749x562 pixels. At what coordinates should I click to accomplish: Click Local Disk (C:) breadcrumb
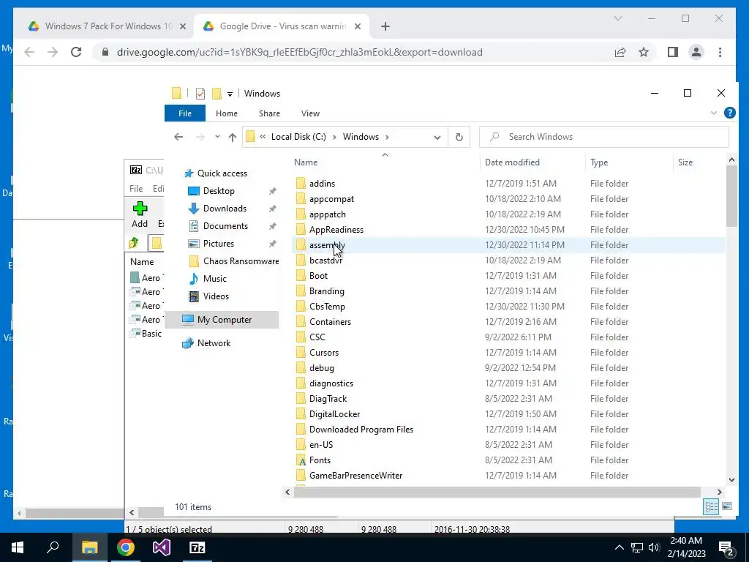point(298,137)
